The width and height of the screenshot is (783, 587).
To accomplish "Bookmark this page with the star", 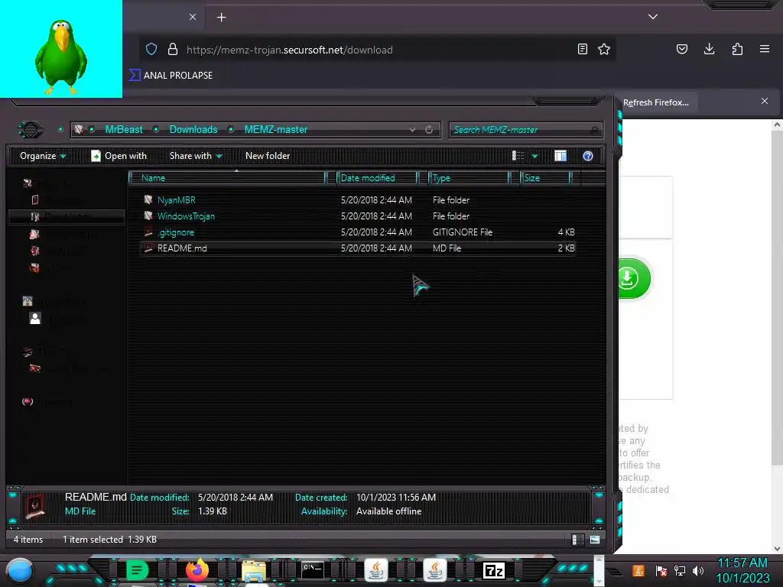I will pos(604,49).
